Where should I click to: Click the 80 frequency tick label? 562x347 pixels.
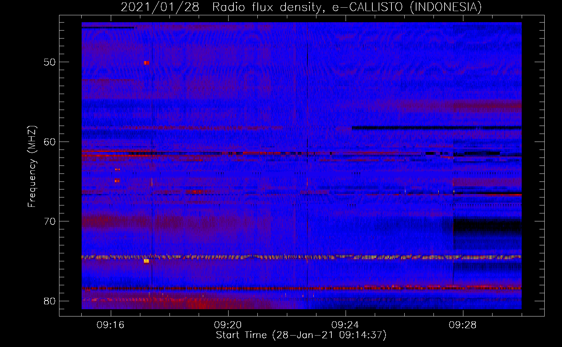50,301
